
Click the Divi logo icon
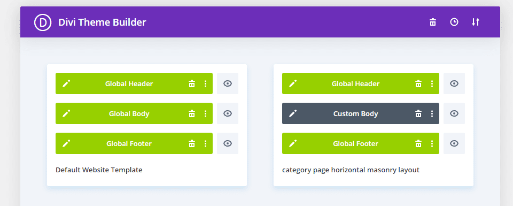click(x=43, y=22)
